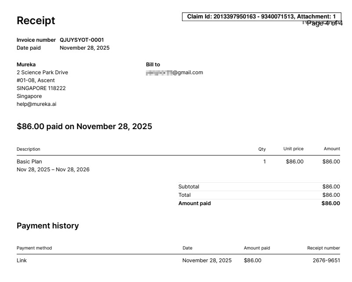Click the Qty column header
Viewport: 352px width, 282px height.
[262, 149]
